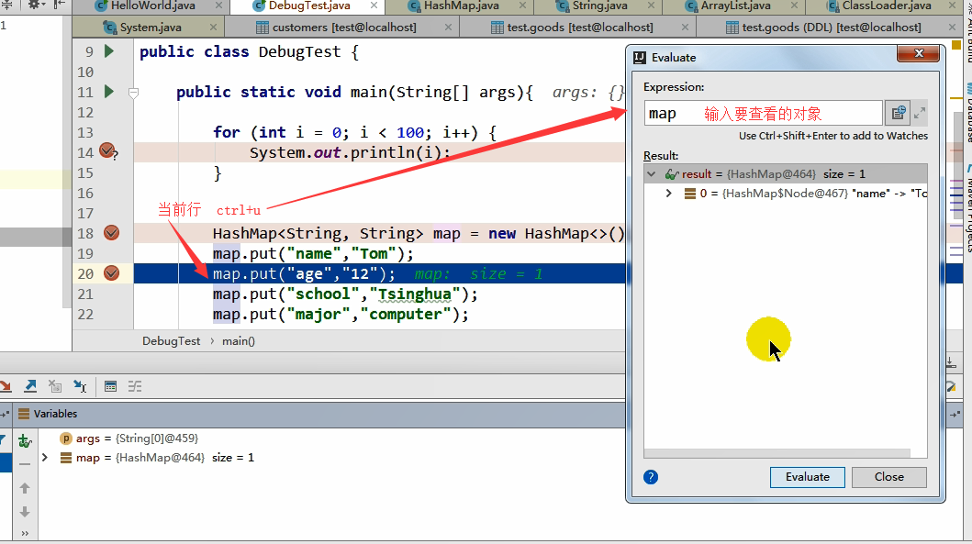This screenshot has width=972, height=544.
Task: Click line 19 map.put("name","Tom") code
Action: (312, 253)
